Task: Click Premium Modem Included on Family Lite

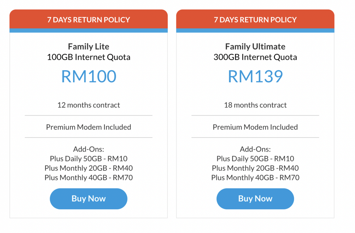Action: pos(88,127)
